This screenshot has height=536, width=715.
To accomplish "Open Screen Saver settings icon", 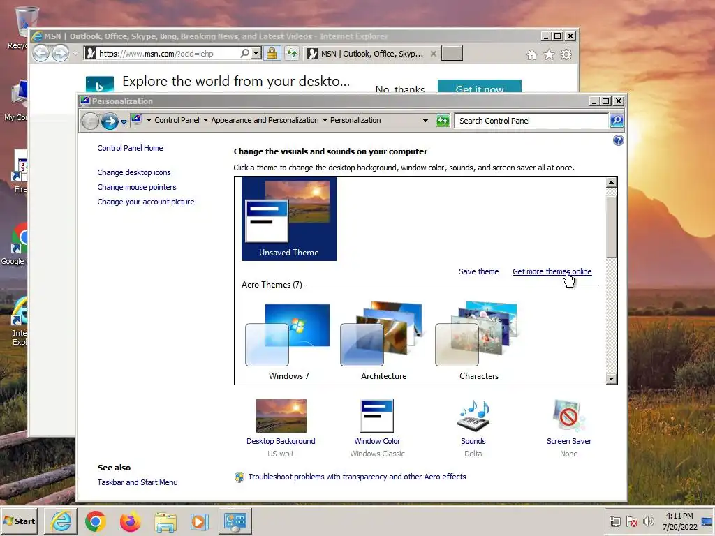I will [x=568, y=416].
